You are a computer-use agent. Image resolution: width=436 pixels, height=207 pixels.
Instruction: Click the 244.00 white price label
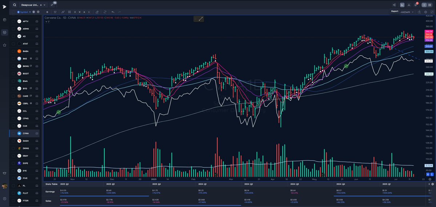click(429, 74)
